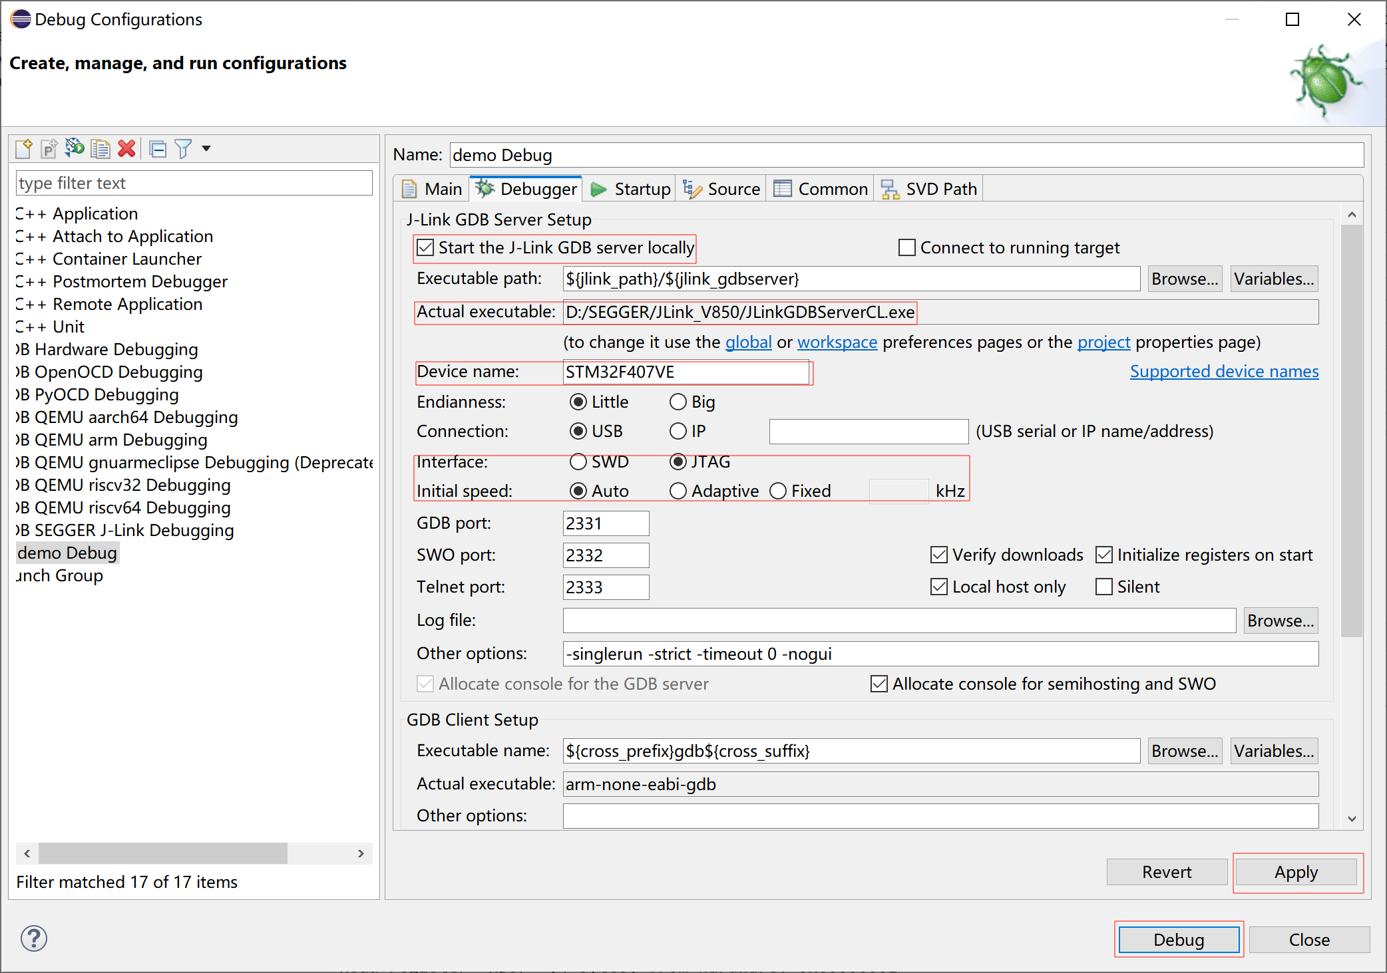Image resolution: width=1387 pixels, height=973 pixels.
Task: Click the Collapse All icon
Action: (x=158, y=148)
